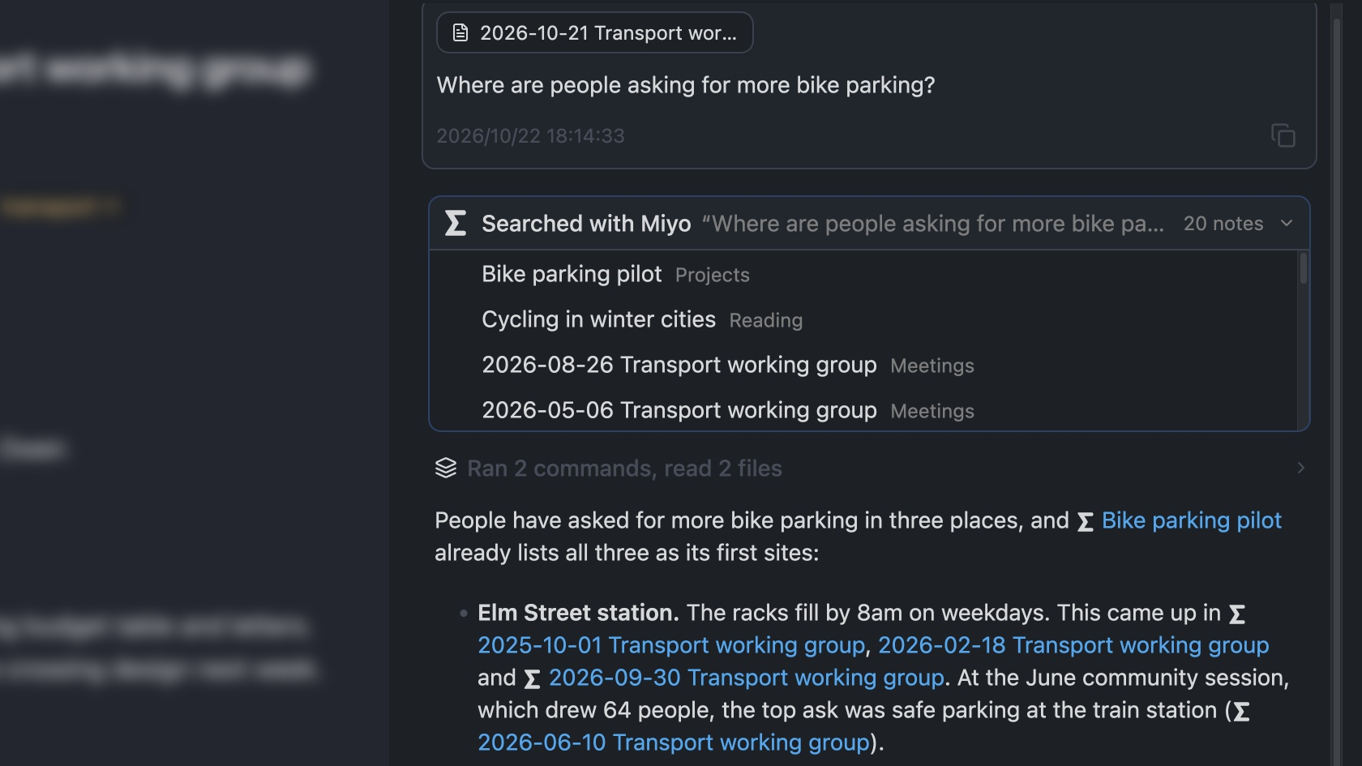This screenshot has width=1362, height=766.
Task: Expand Ran 2 commands, read 2 files
Action: click(x=624, y=468)
